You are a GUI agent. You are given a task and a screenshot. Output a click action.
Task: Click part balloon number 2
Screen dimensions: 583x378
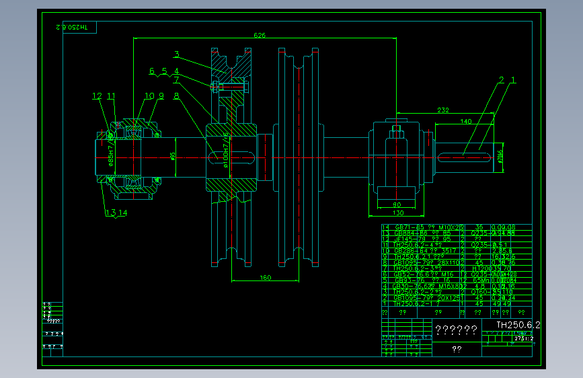point(501,79)
